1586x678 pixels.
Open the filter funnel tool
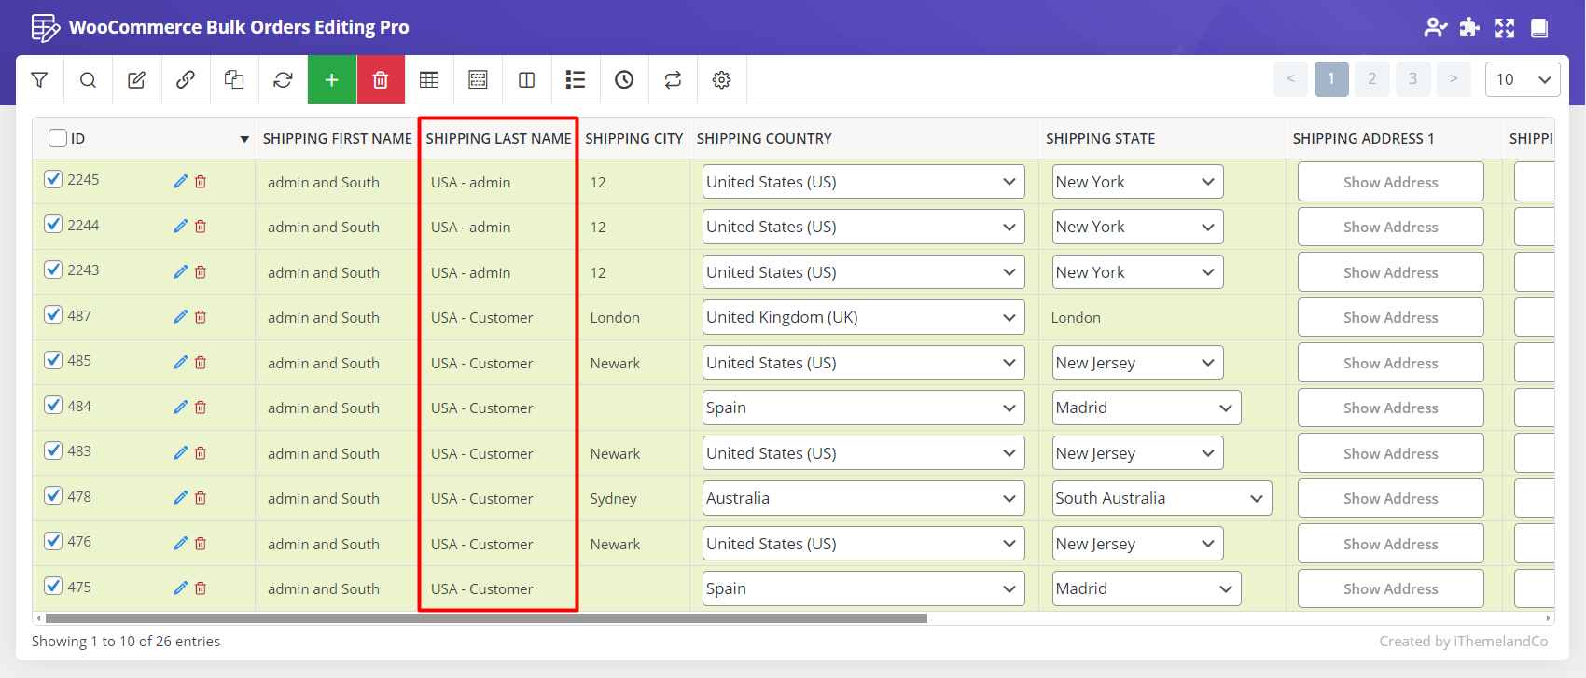coord(39,80)
